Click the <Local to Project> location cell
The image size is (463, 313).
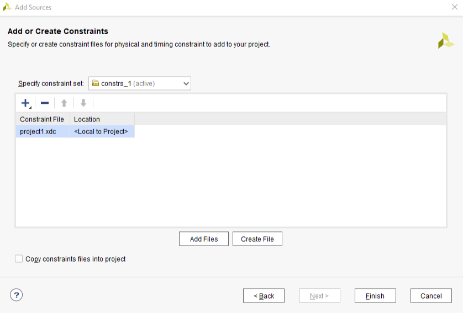[102, 131]
